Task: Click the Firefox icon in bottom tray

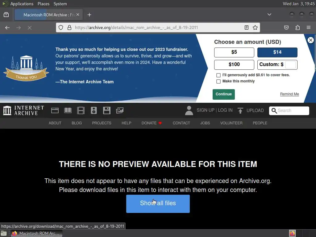Action: click(292, 233)
